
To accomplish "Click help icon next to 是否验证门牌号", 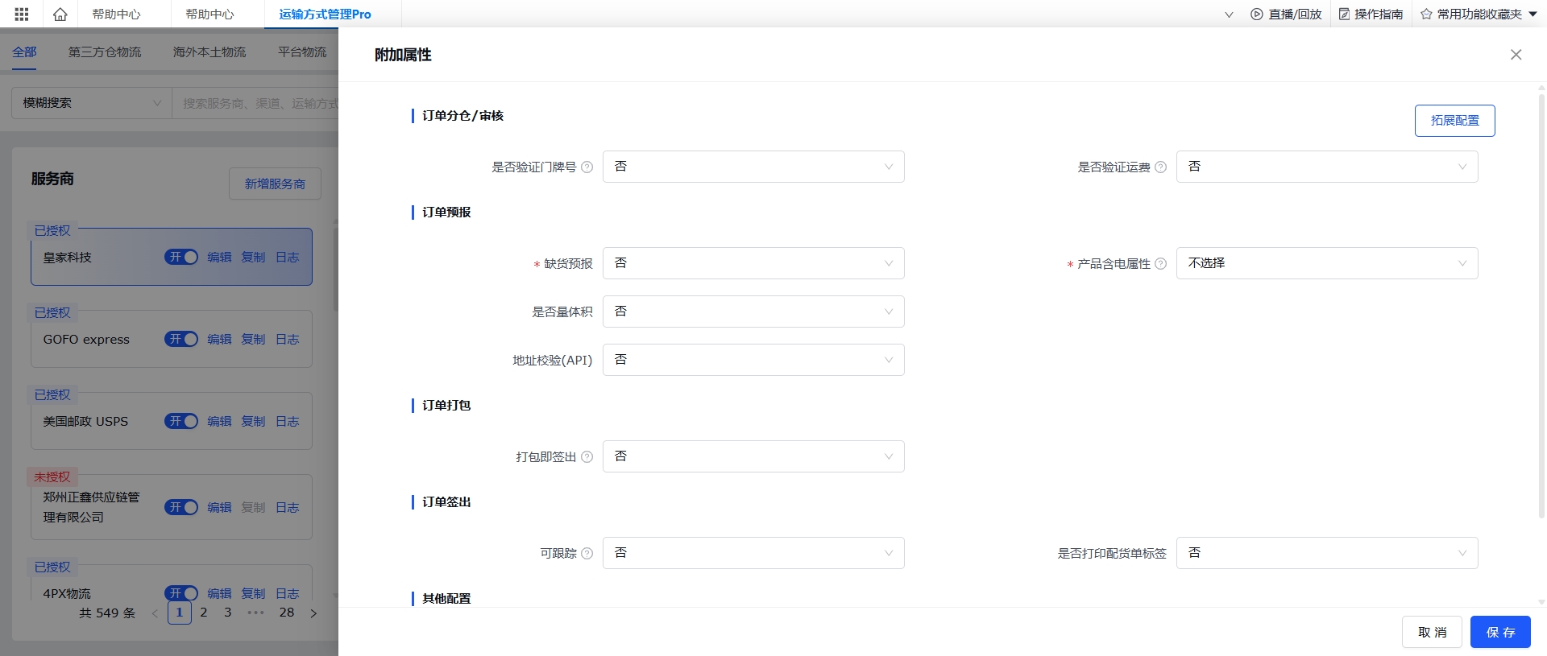I will pyautogui.click(x=587, y=167).
